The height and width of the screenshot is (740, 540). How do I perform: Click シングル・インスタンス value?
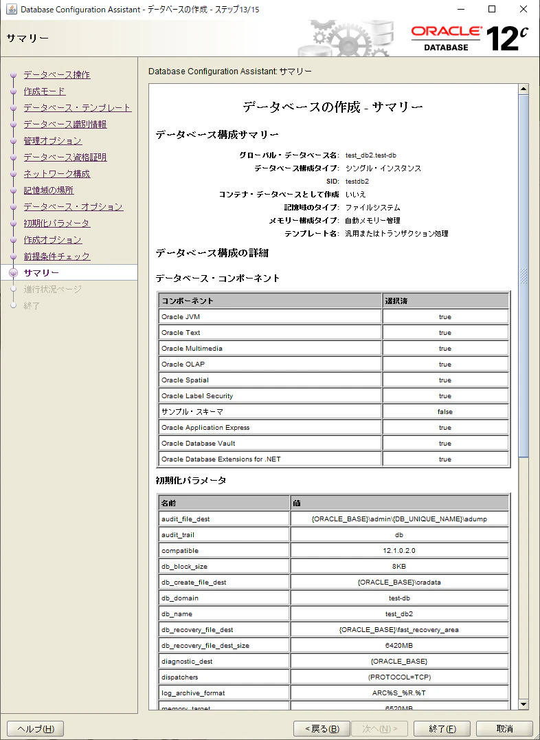pos(383,168)
